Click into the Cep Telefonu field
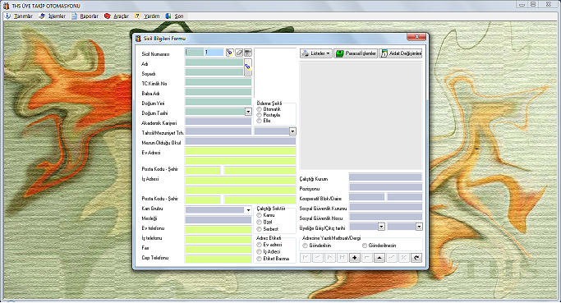 218,259
